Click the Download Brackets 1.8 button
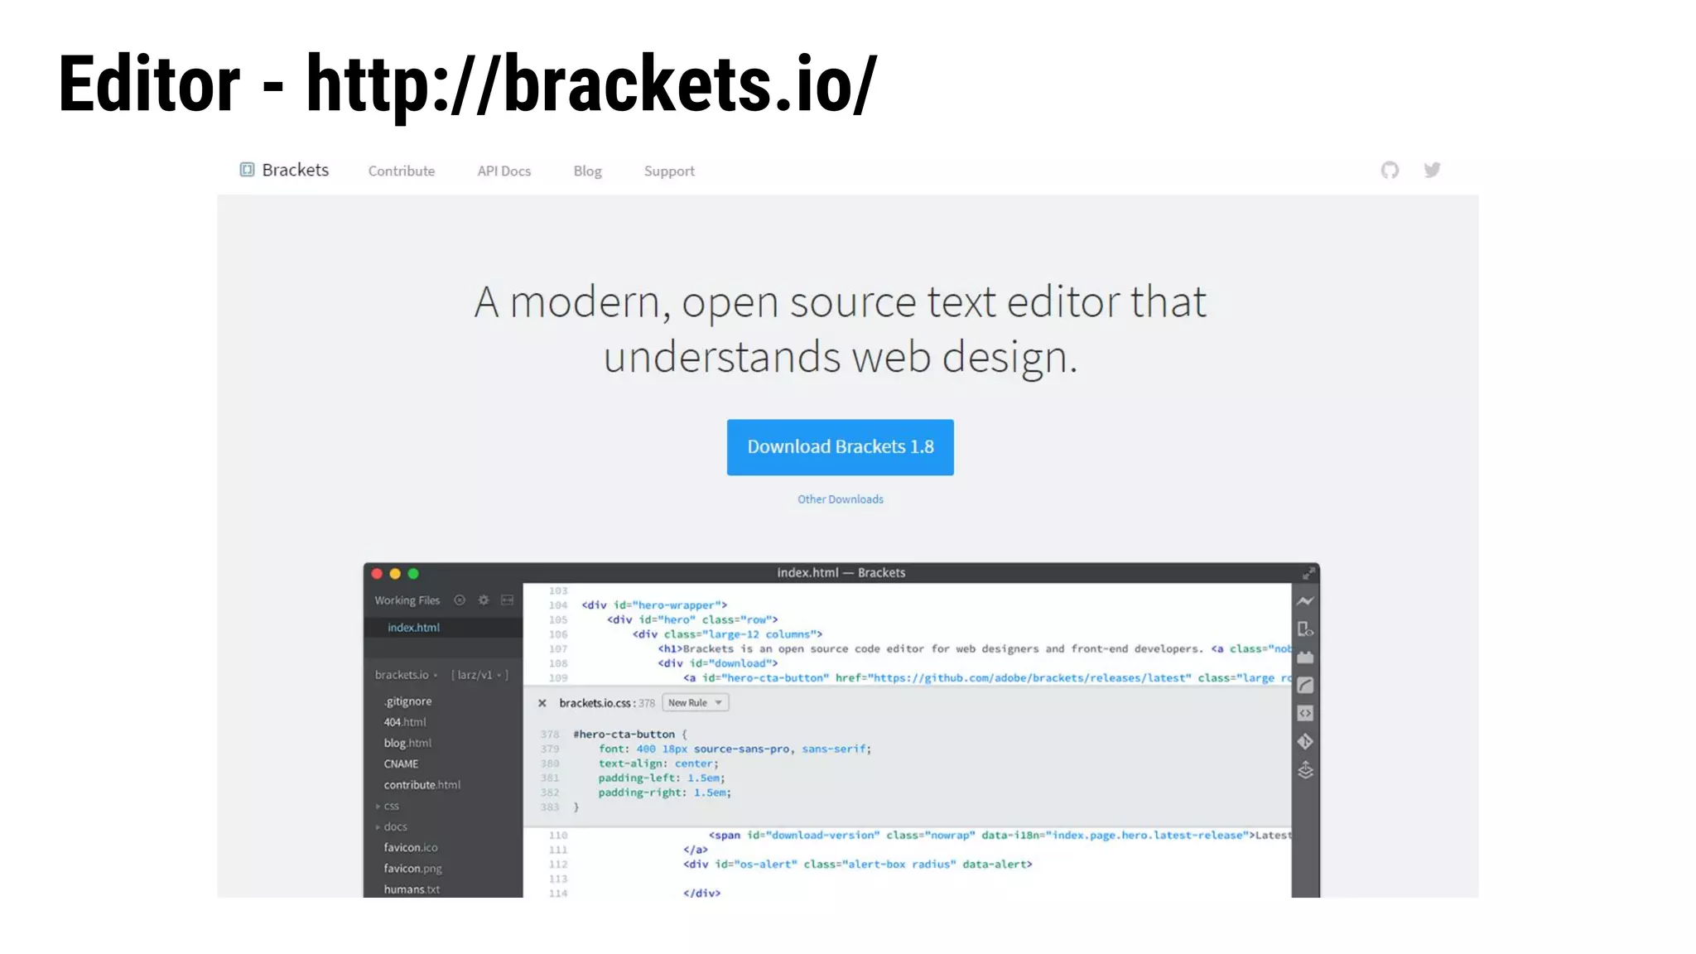The width and height of the screenshot is (1696, 954). click(x=841, y=447)
